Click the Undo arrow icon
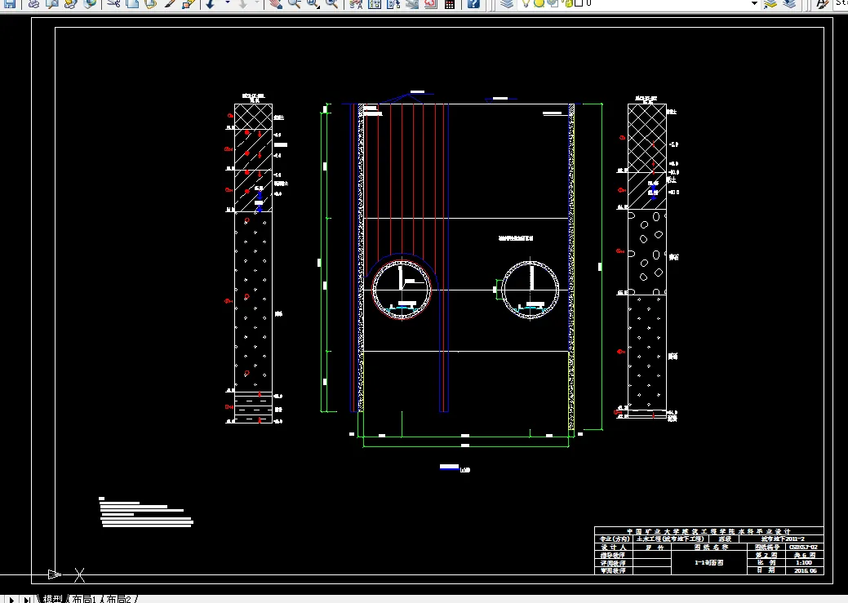 click(210, 4)
